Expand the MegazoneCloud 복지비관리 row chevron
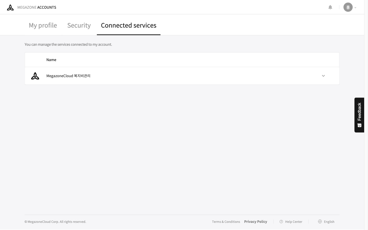This screenshot has height=230, width=368. (x=323, y=76)
